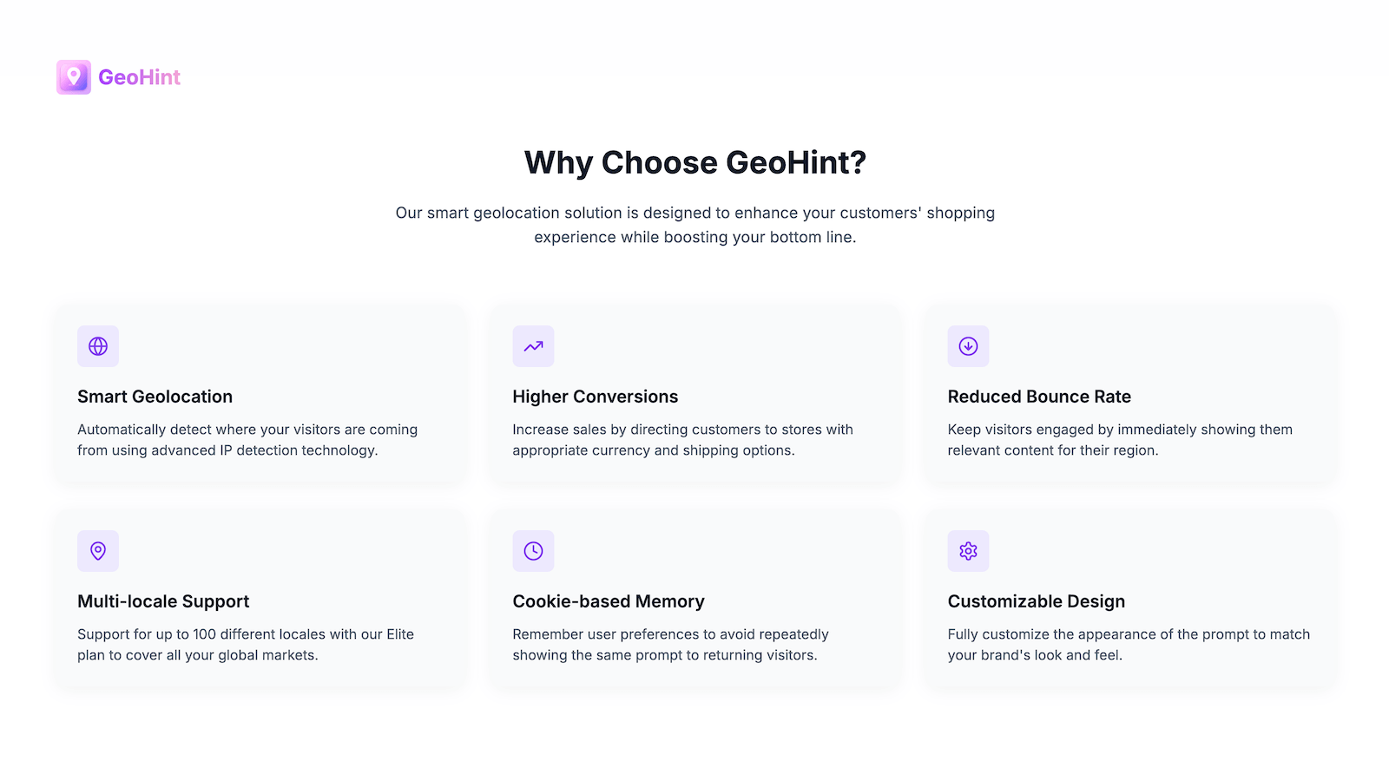This screenshot has height=781, width=1389.
Task: Select the trending arrow icon for Higher Conversions
Action: [x=533, y=346]
